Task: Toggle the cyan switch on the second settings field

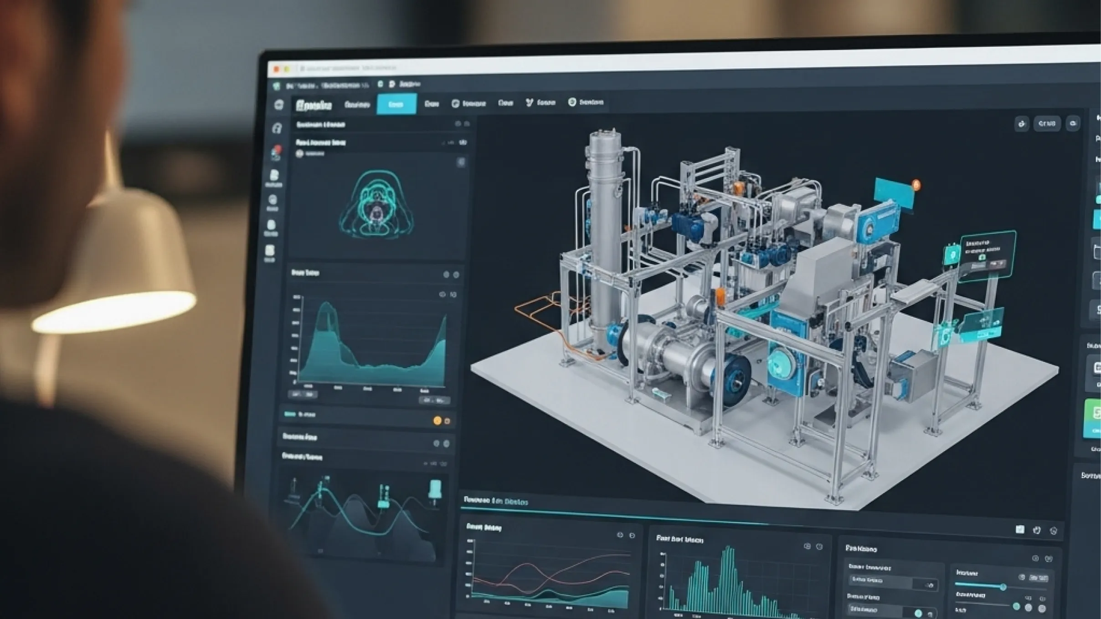Action: [x=919, y=613]
